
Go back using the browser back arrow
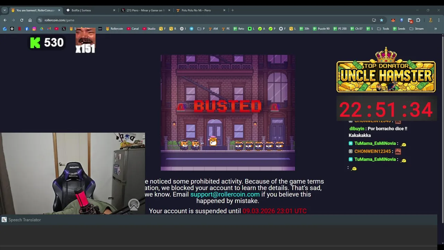[5, 20]
